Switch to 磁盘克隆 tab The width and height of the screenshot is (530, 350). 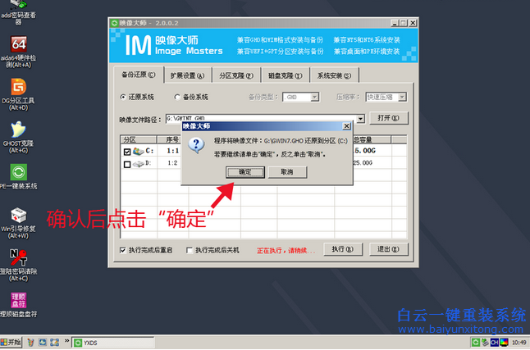pos(286,75)
